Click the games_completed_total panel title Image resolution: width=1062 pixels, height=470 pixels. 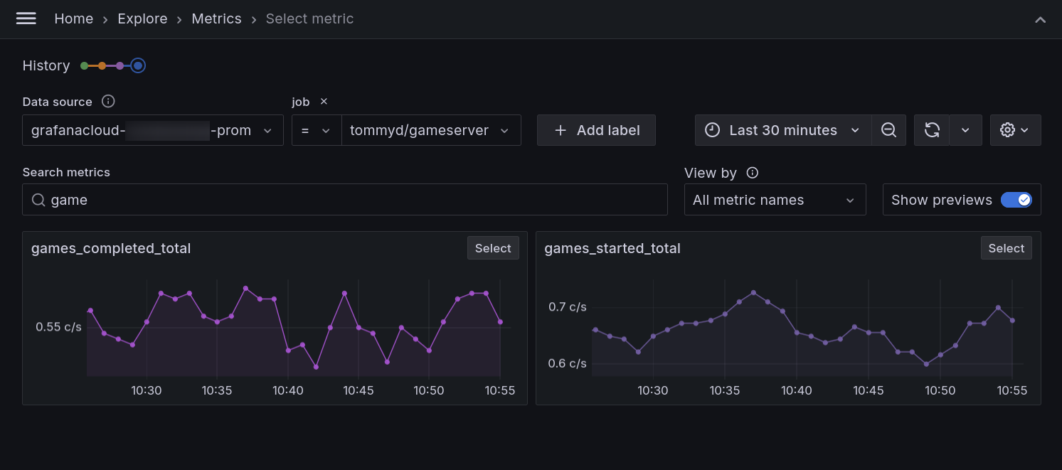pyautogui.click(x=111, y=248)
